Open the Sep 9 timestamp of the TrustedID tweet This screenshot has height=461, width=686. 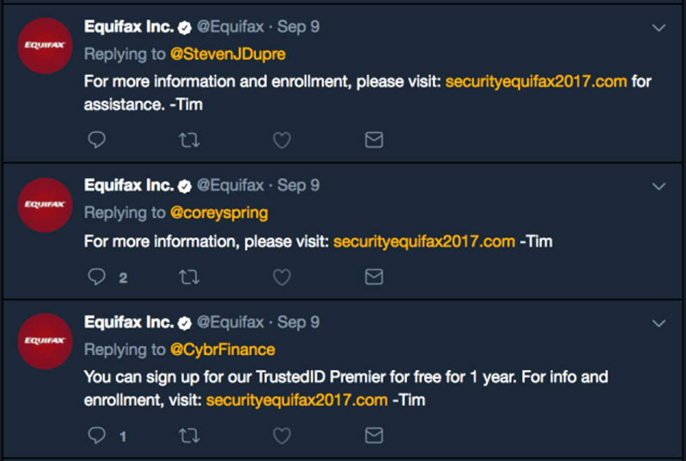click(x=298, y=322)
